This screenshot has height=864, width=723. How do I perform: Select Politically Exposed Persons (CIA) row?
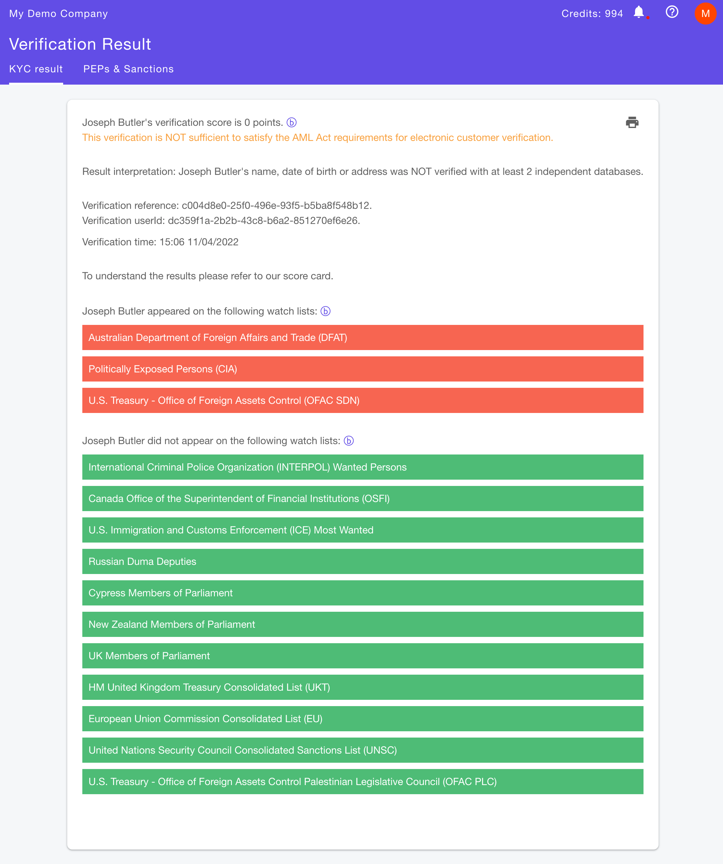(363, 369)
